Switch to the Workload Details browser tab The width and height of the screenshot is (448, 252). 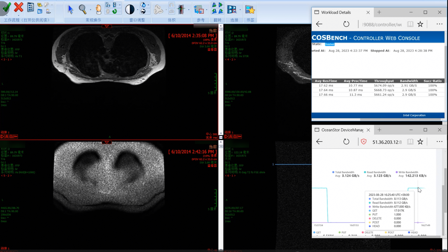pyautogui.click(x=342, y=12)
